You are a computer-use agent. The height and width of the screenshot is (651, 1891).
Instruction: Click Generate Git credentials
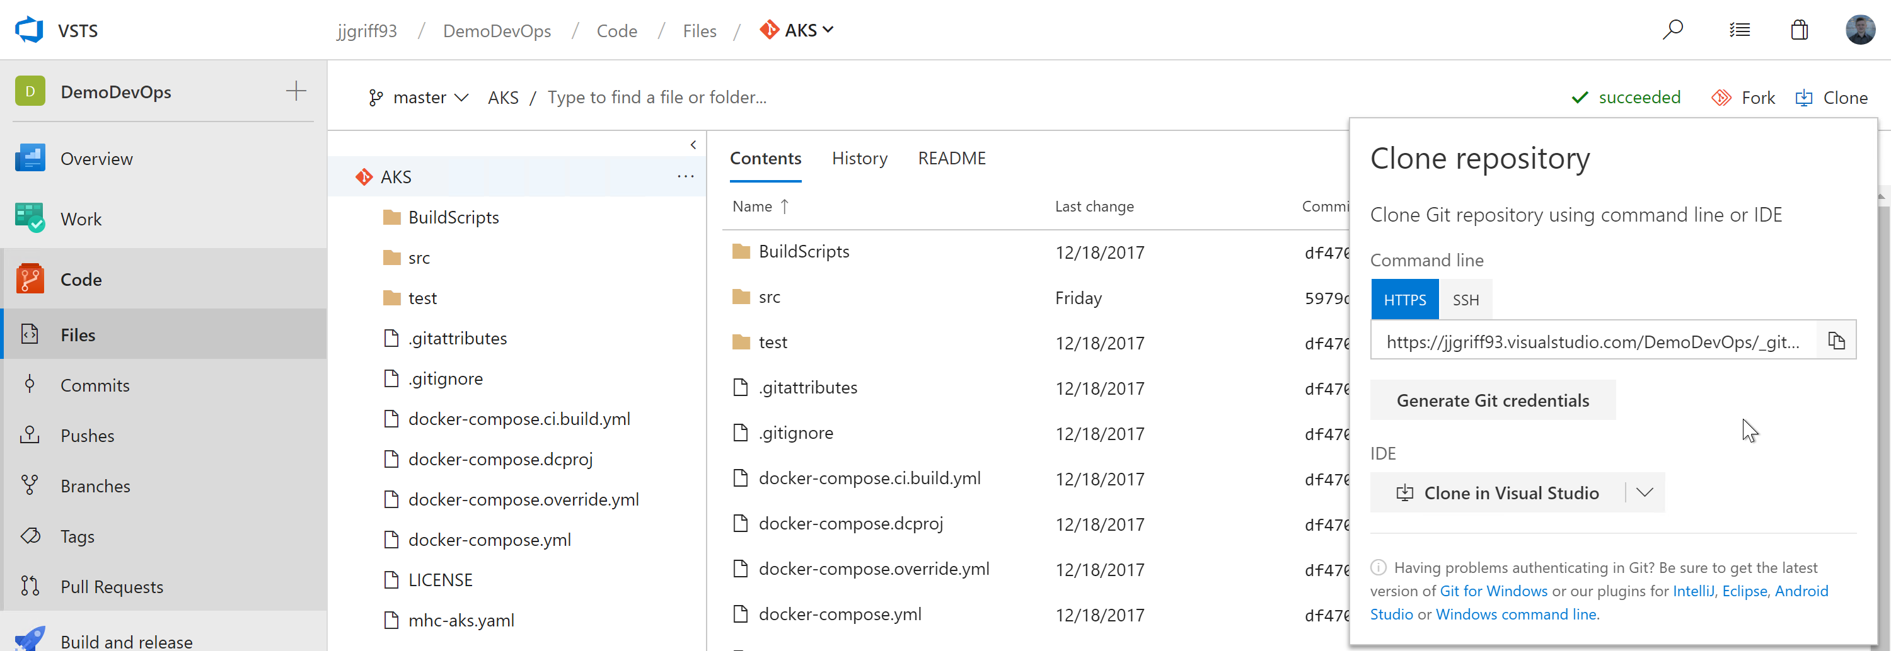pos(1493,400)
